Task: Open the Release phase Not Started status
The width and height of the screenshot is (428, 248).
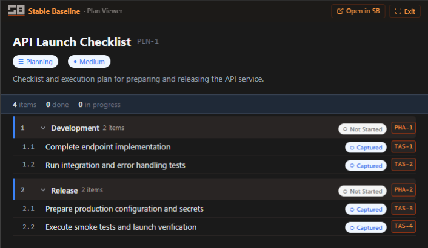Action: (x=363, y=191)
